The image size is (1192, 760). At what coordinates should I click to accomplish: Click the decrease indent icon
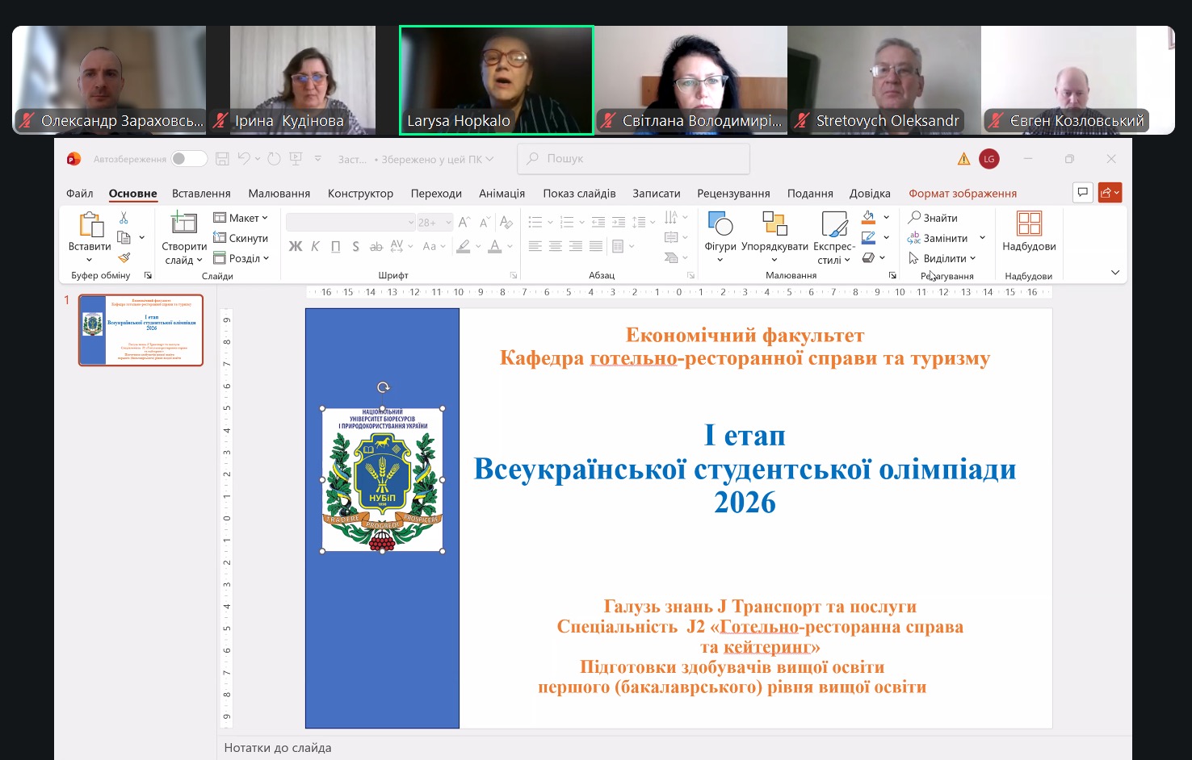(598, 222)
